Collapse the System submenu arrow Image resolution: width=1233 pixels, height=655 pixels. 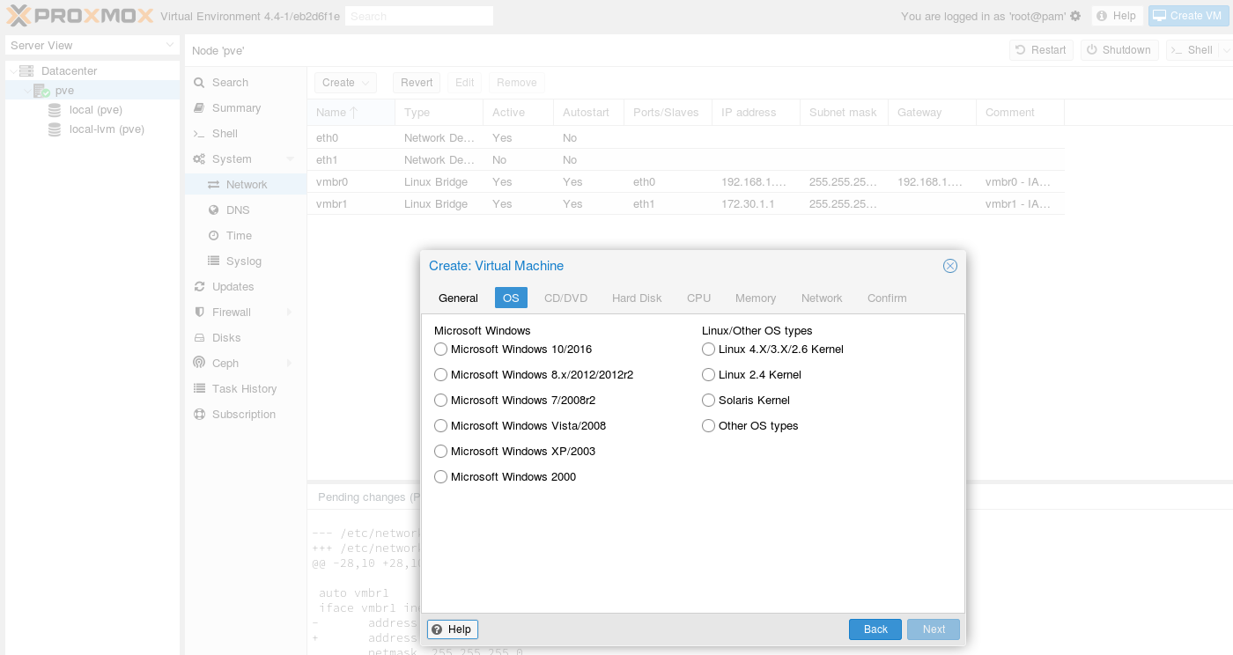click(x=290, y=159)
